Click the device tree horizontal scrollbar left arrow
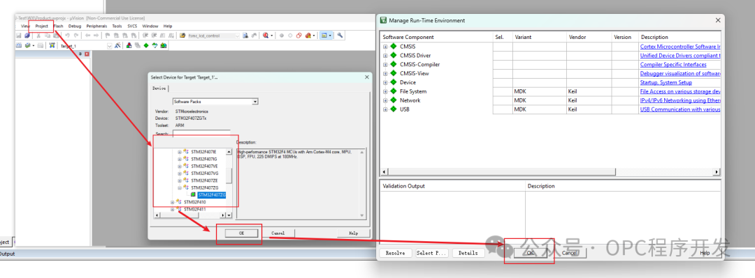This screenshot has width=755, height=278. [x=157, y=215]
